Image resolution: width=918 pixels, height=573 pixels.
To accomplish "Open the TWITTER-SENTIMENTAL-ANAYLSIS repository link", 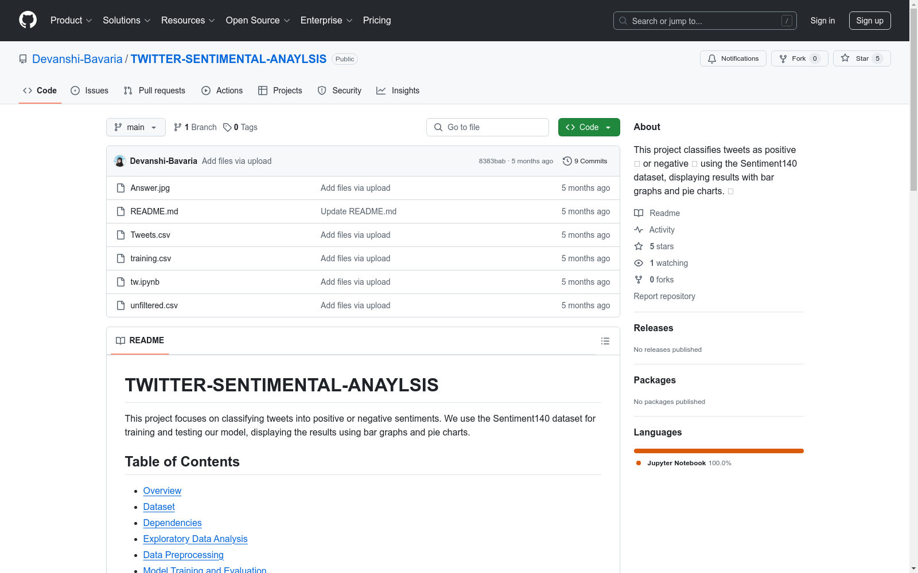I will pos(228,59).
